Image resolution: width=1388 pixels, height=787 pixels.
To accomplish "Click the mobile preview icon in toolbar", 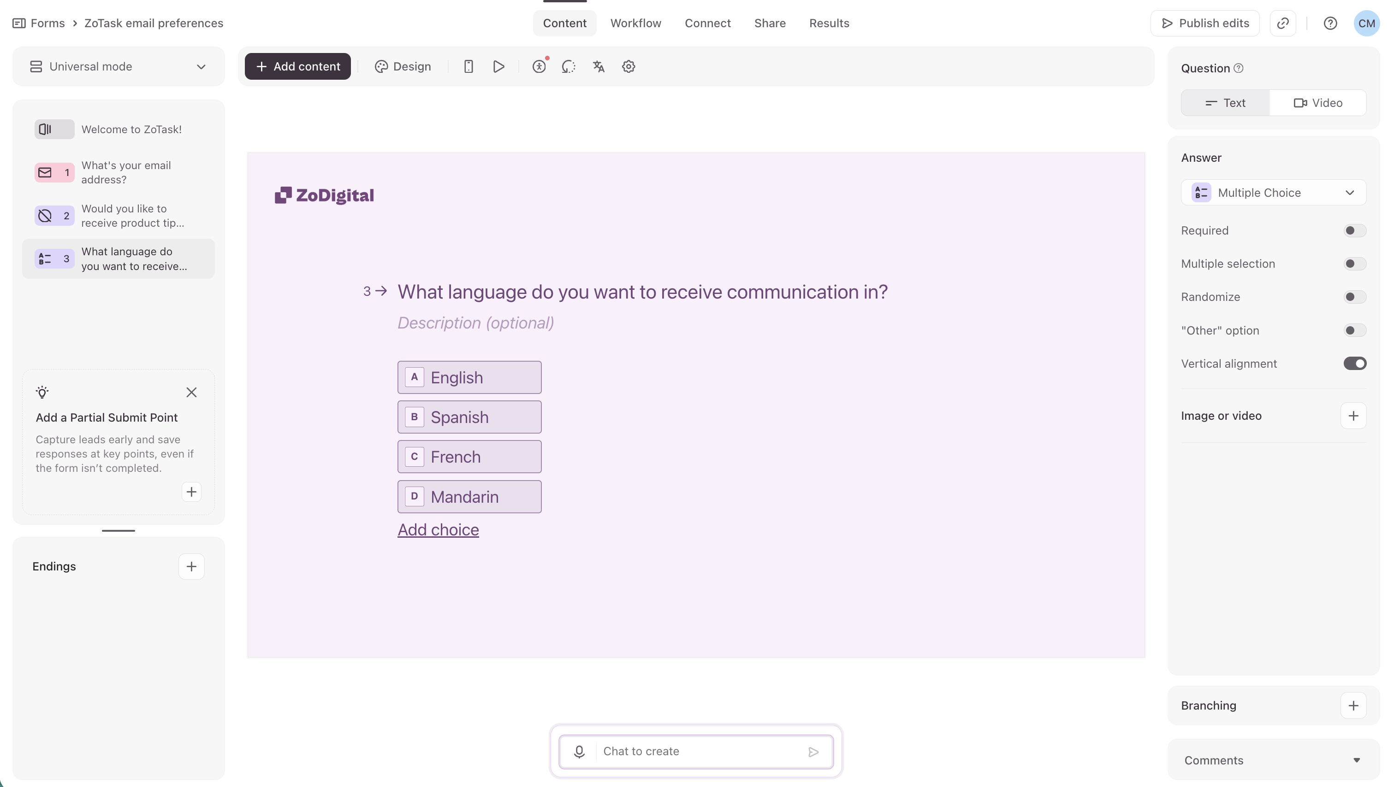I will [469, 66].
